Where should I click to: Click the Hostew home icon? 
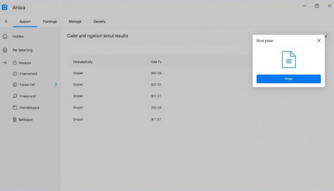[5, 37]
